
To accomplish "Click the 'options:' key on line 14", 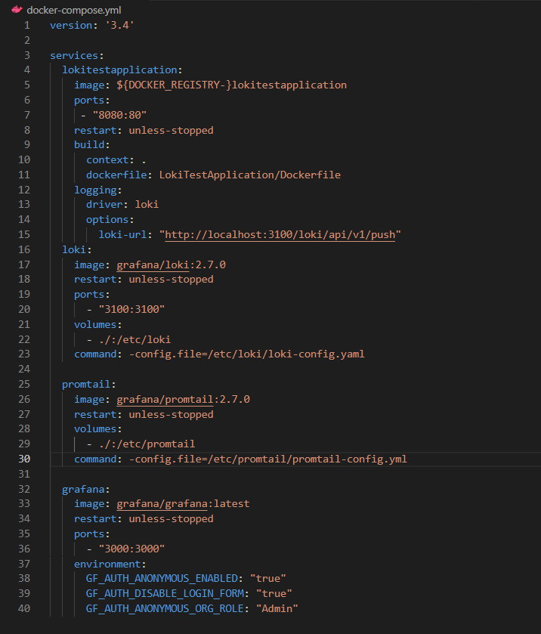I will [x=110, y=220].
